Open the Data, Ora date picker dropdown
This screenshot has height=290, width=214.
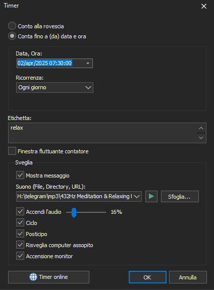click(88, 63)
